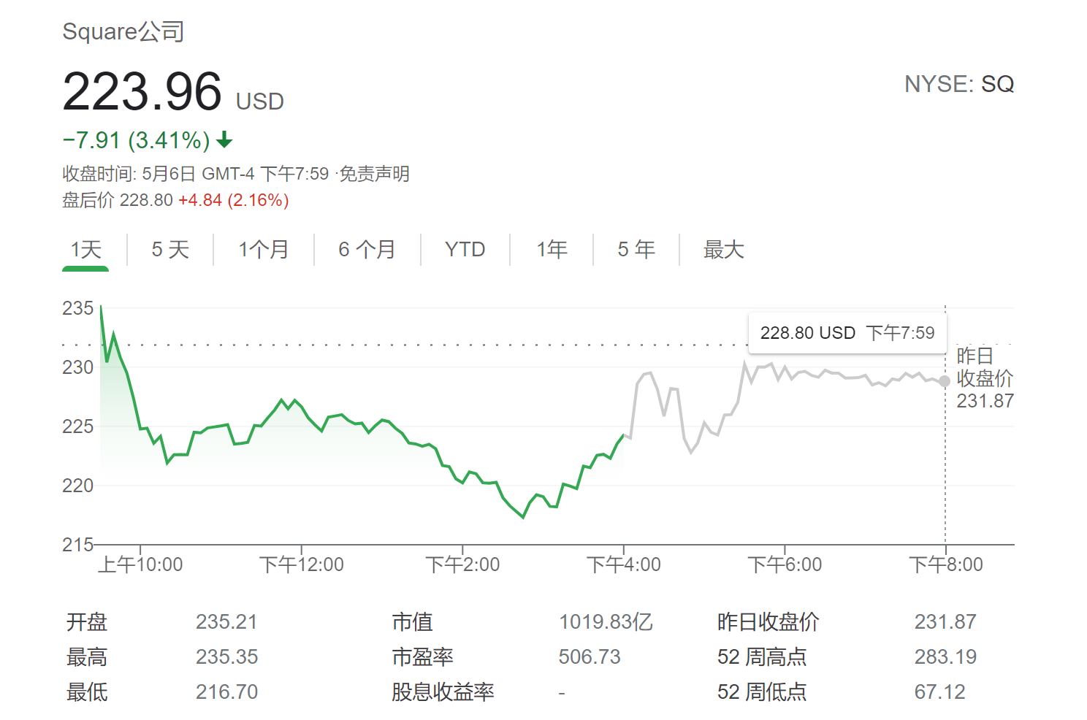Select the YTD performance tab

(x=465, y=249)
